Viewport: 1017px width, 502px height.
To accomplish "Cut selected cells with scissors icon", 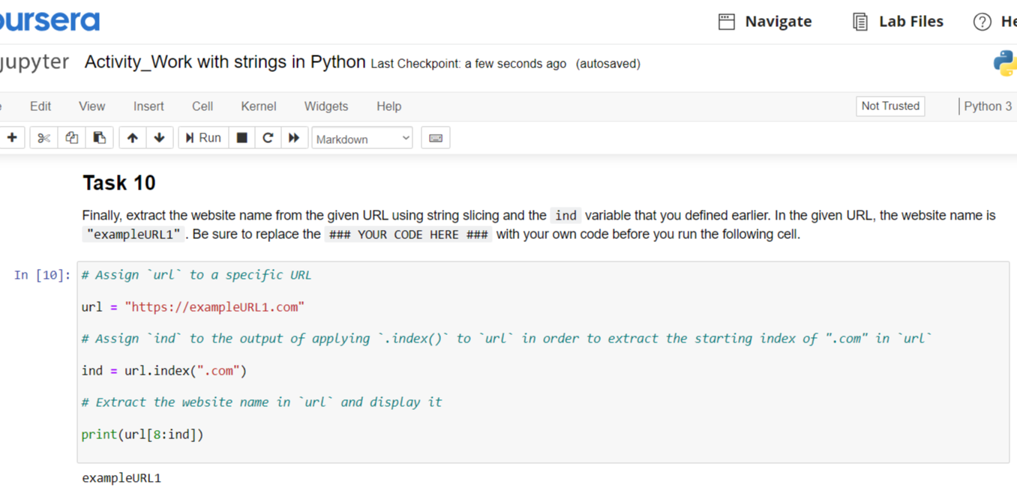I will pos(43,138).
